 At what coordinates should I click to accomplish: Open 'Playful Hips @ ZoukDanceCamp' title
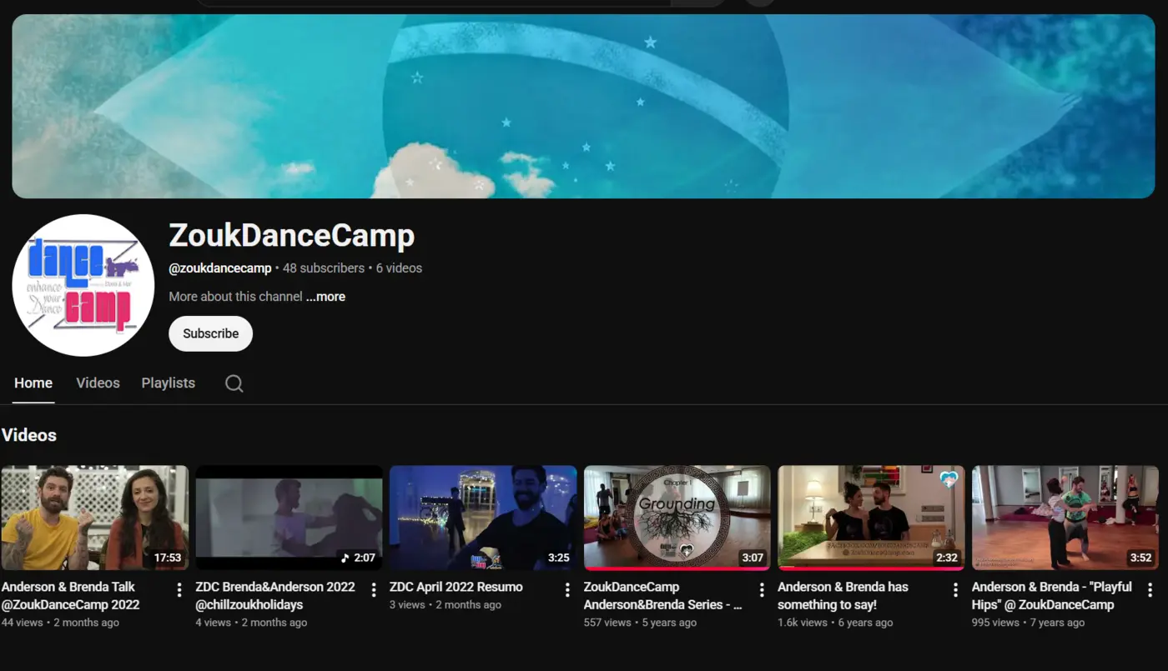1052,596
